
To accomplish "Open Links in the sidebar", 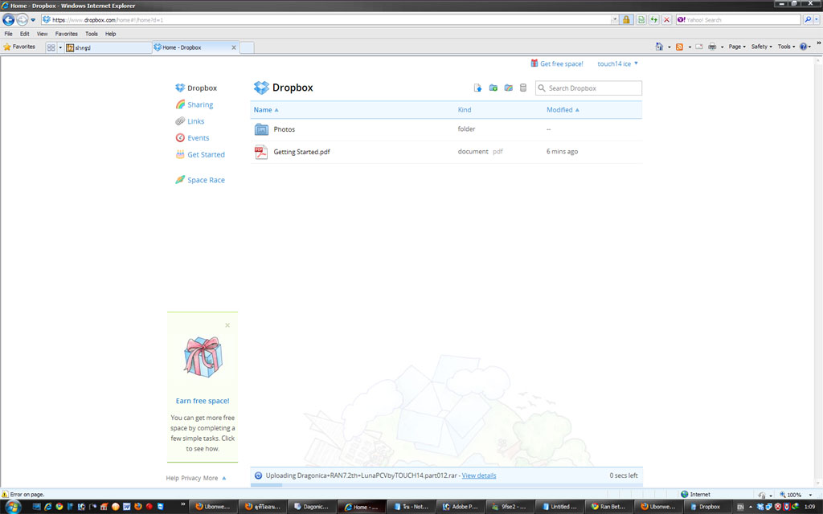I will coord(190,121).
